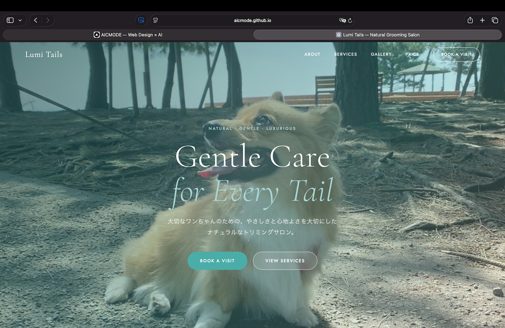This screenshot has width=505, height=328.
Task: Open the page reader menu icon
Action: coord(156,20)
